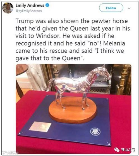Open Emily Andrews' profile avatar
139x156 pixels.
coord(8,8)
